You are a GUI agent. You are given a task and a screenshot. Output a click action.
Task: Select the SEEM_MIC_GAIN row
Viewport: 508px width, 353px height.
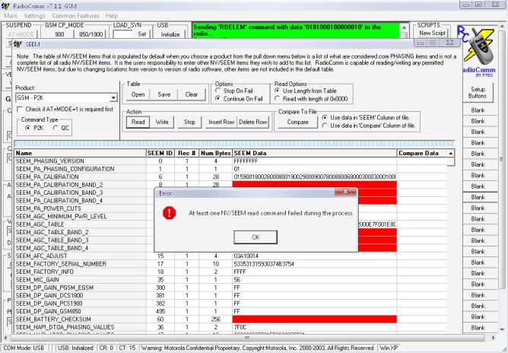230,280
